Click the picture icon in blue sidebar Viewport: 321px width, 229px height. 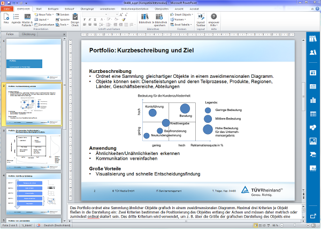313,141
